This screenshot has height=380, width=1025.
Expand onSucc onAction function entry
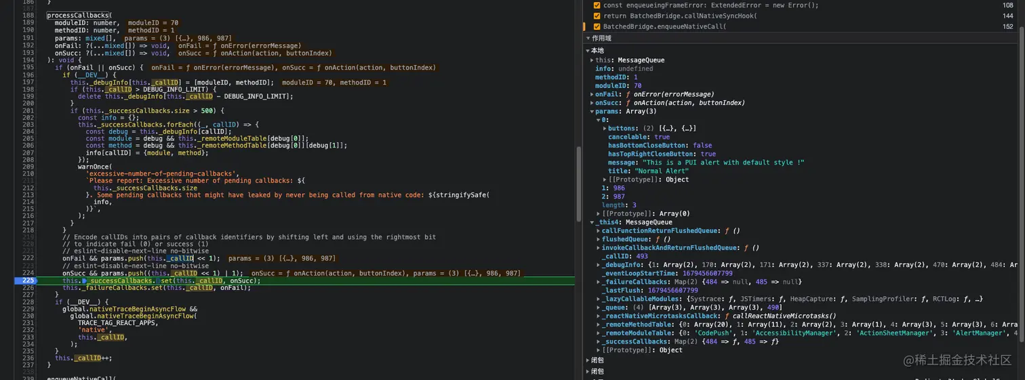(x=592, y=103)
